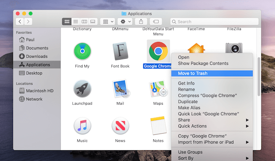Select the Mail stamp icon

click(x=121, y=89)
